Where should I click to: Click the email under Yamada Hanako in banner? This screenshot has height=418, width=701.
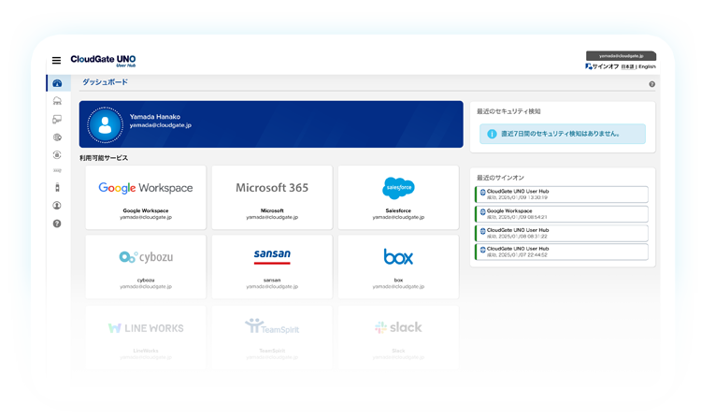point(161,125)
